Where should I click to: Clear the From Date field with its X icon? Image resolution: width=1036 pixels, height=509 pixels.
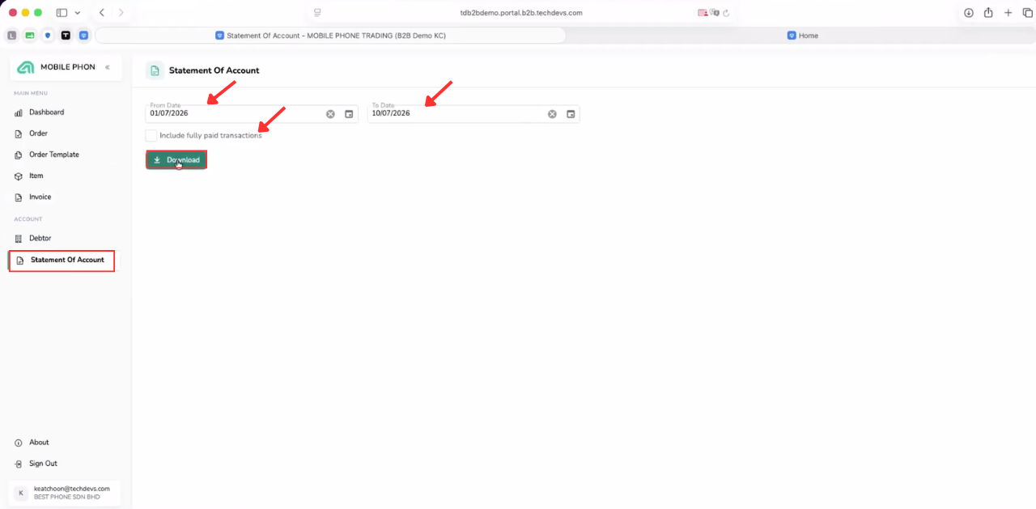coord(330,114)
